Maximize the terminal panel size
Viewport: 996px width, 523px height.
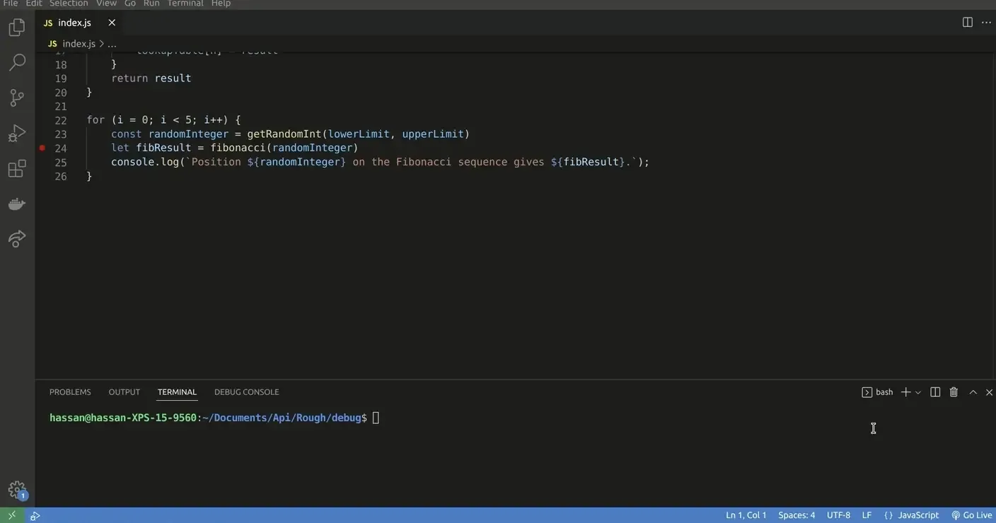(x=973, y=392)
